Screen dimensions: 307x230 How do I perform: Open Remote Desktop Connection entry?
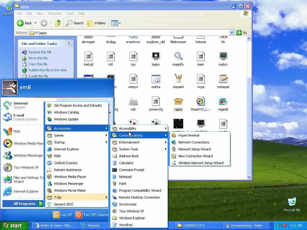139,197
